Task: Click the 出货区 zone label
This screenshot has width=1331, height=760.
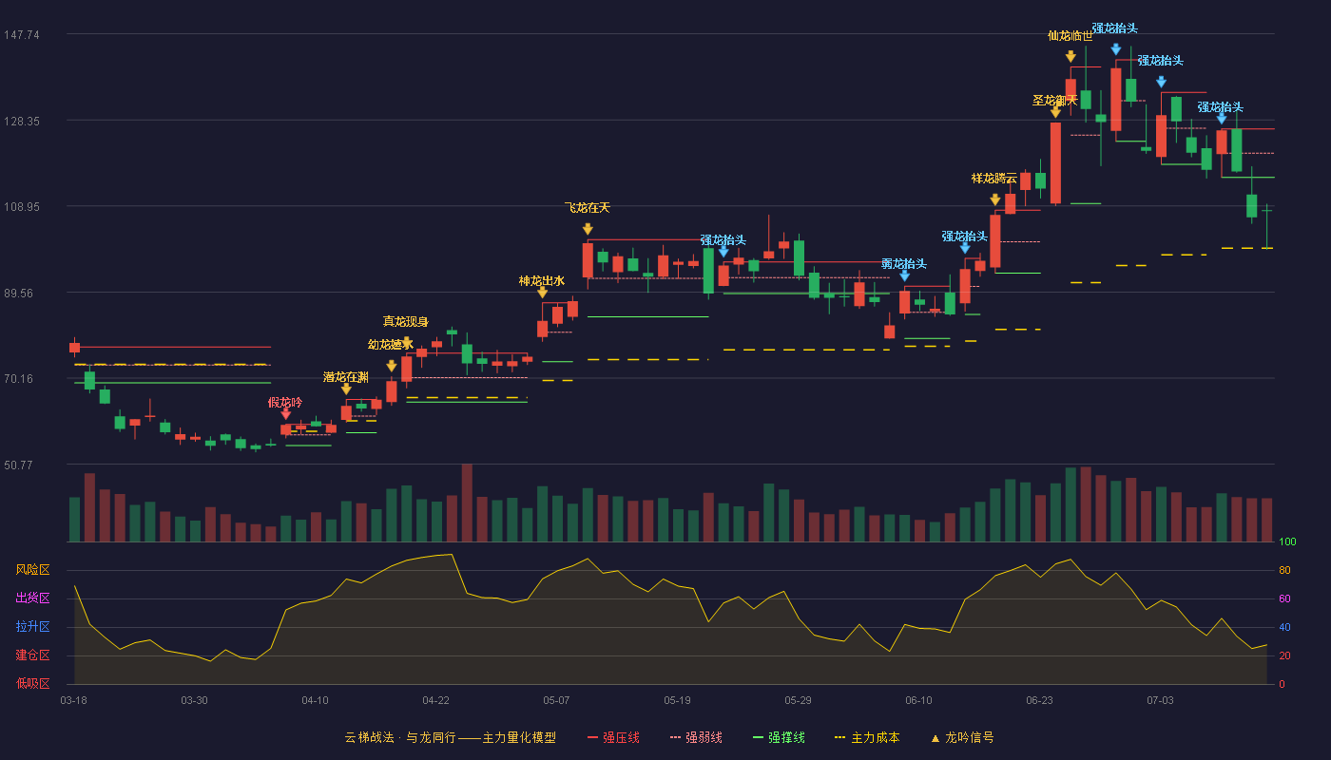Action: (33, 598)
